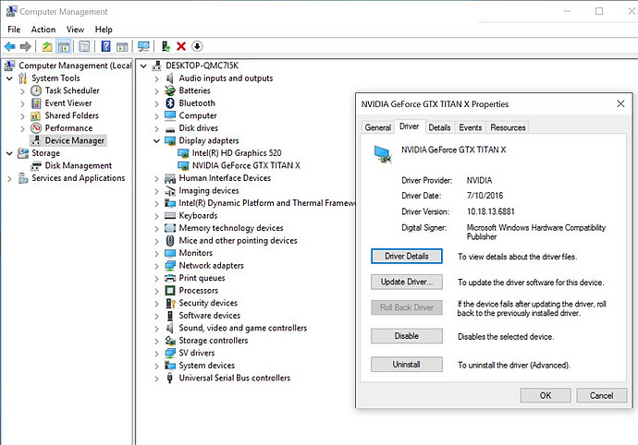
Task: Close the NVIDIA Properties dialog with X
Action: pos(620,104)
